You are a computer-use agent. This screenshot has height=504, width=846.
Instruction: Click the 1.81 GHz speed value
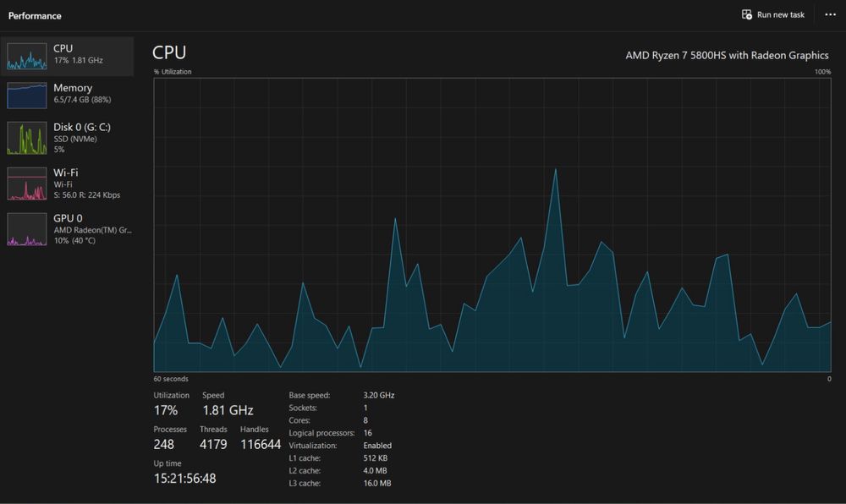point(228,410)
